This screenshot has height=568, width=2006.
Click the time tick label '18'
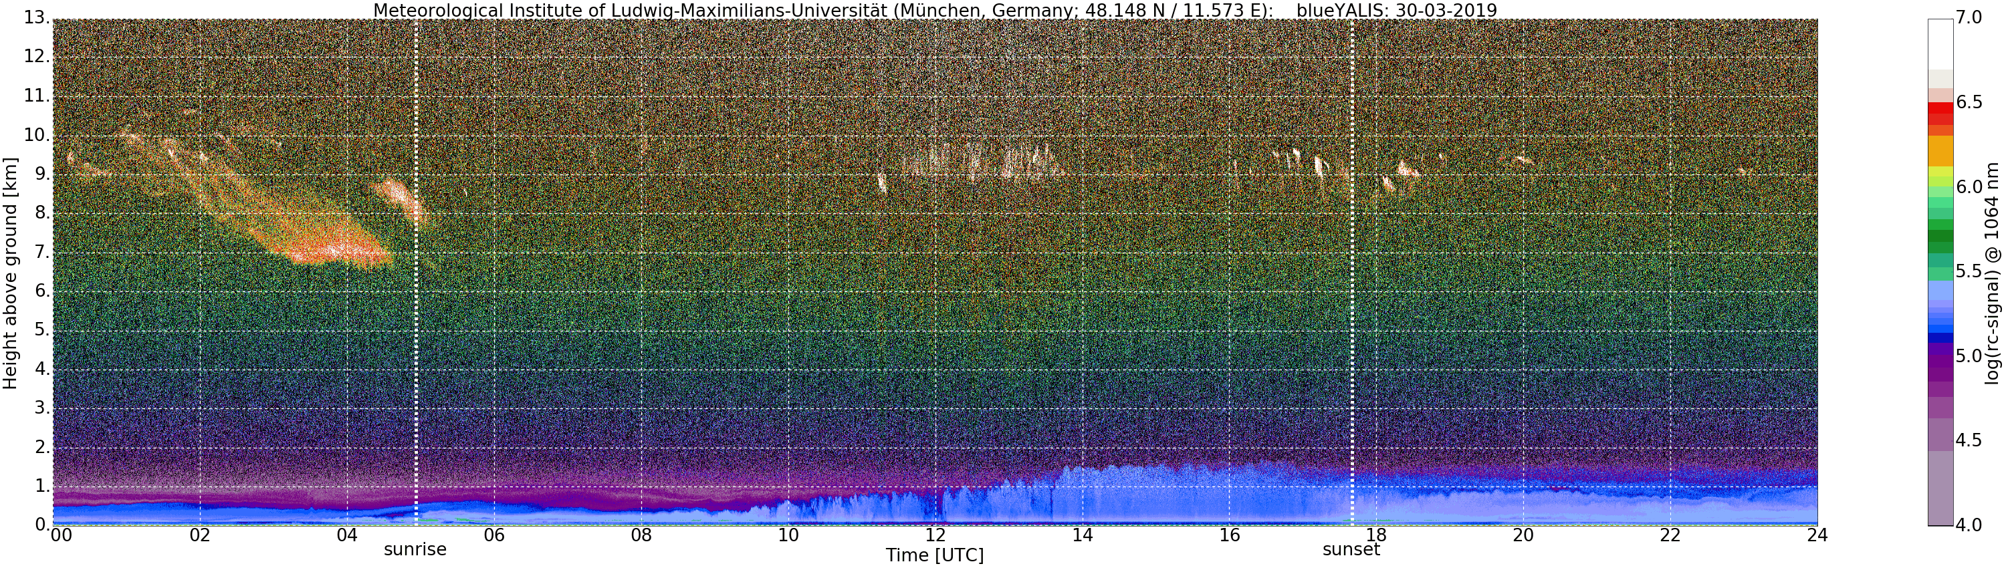point(1377,535)
